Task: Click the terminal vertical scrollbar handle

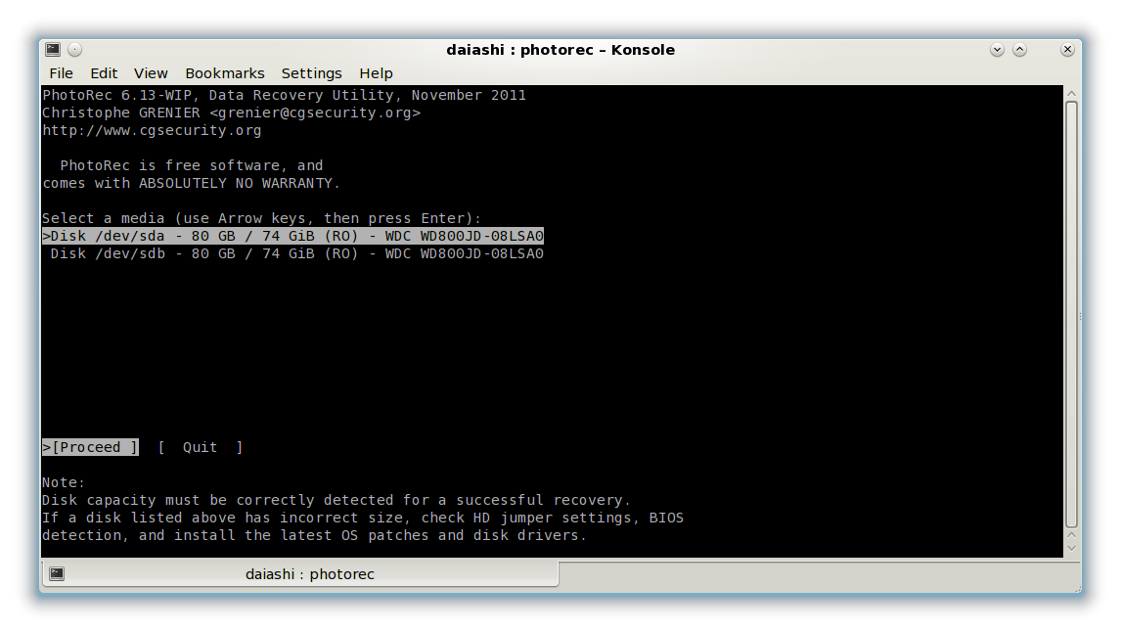Action: [x=1071, y=314]
